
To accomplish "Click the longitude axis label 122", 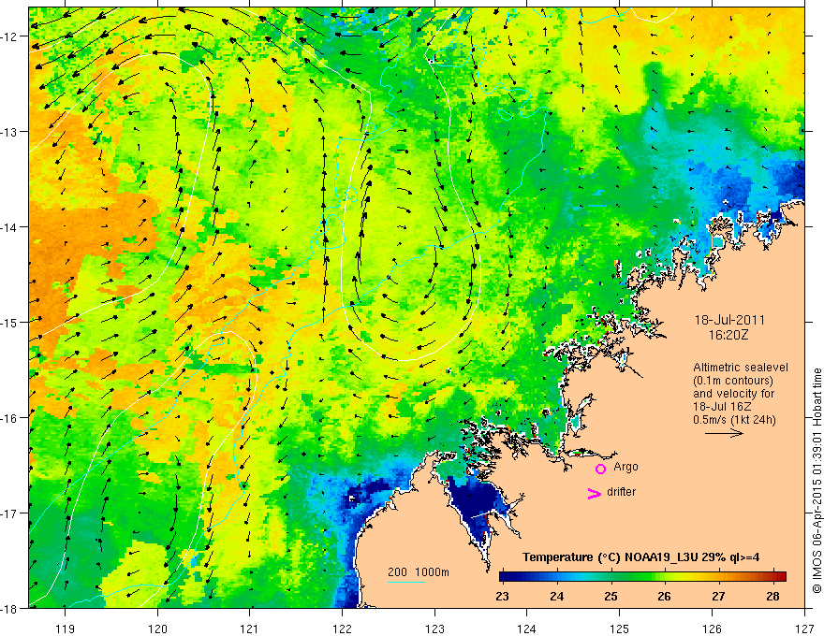I will 342,629.
